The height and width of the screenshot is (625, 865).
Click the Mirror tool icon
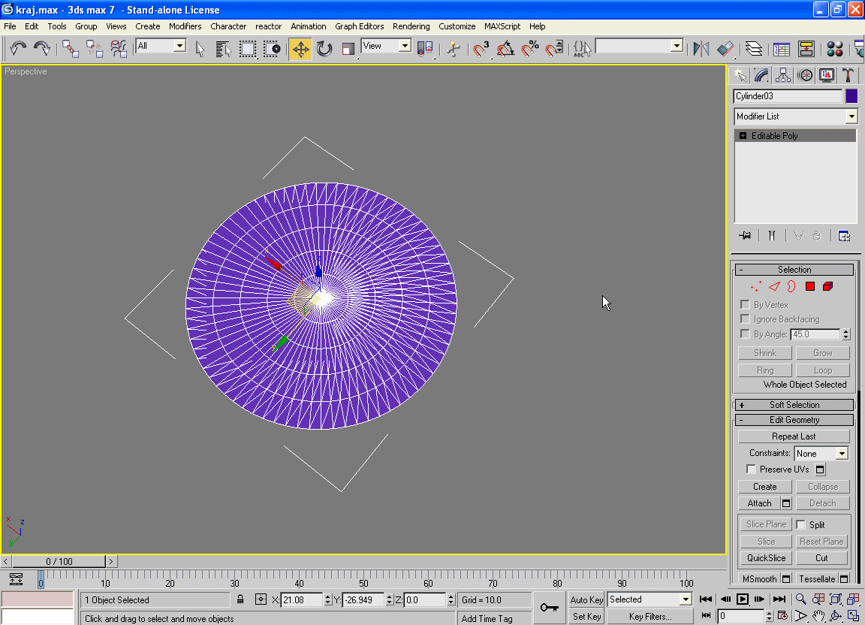(x=701, y=50)
